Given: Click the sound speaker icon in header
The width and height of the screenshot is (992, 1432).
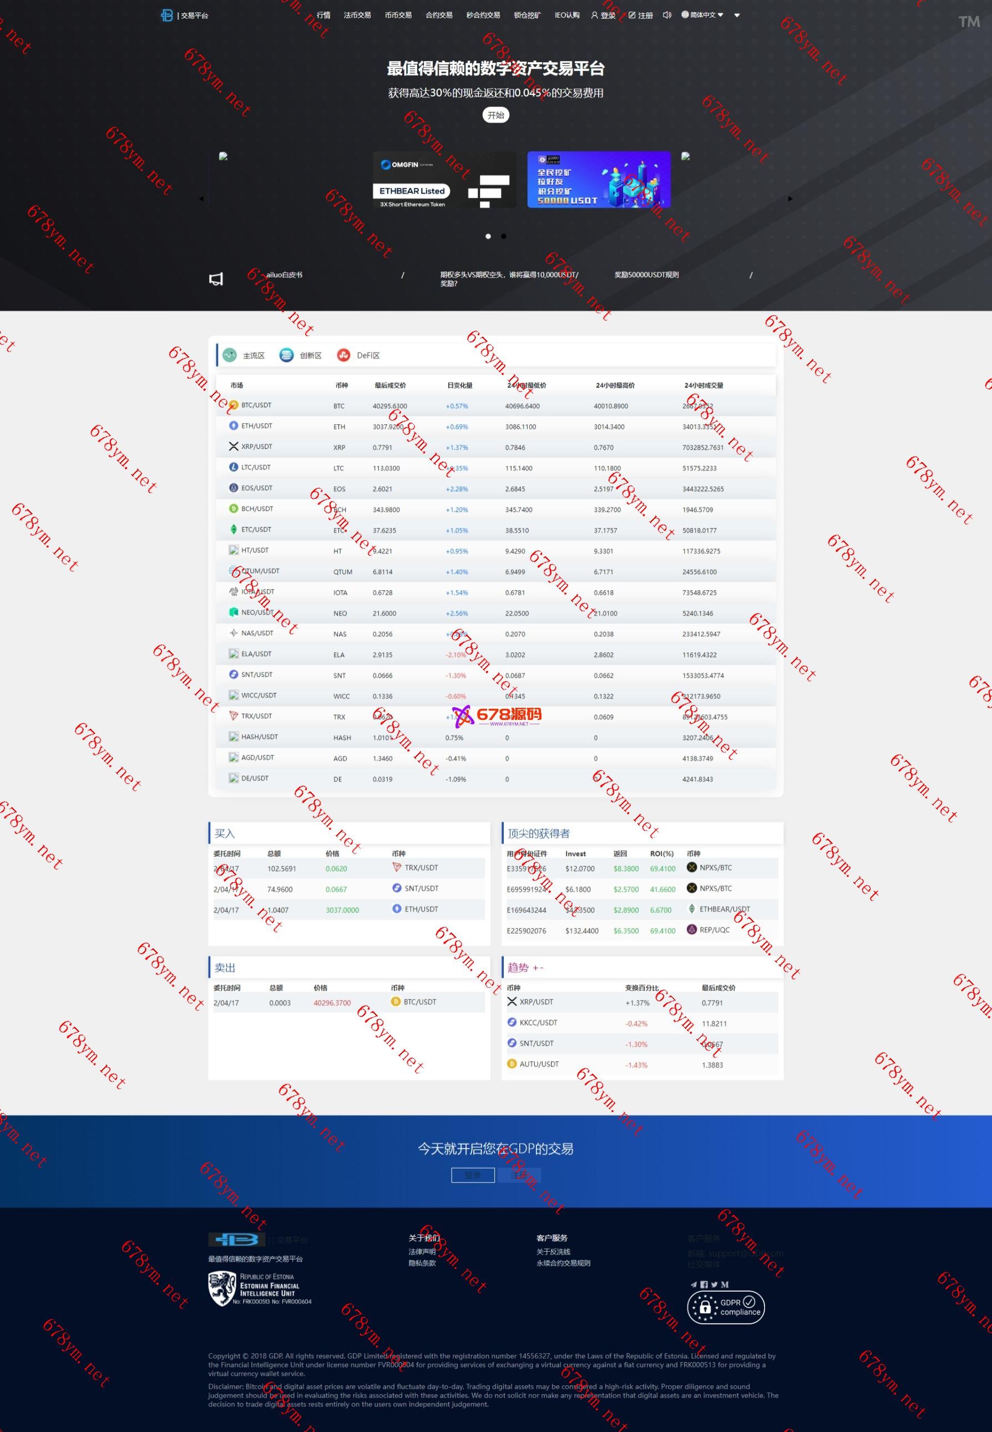Looking at the screenshot, I should (x=667, y=15).
